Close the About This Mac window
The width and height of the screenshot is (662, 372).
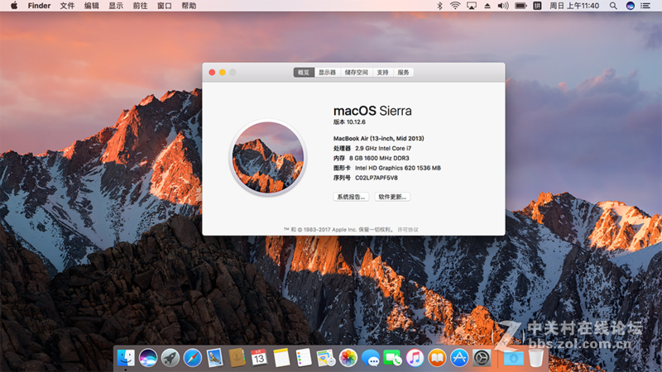pyautogui.click(x=212, y=73)
